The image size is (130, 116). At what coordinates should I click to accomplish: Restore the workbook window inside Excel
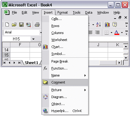pos(120,18)
